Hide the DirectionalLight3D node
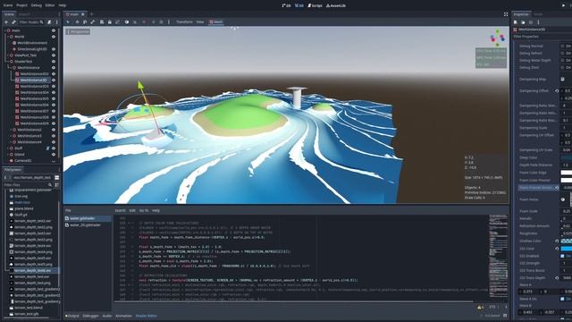The image size is (572, 322). pyautogui.click(x=54, y=49)
